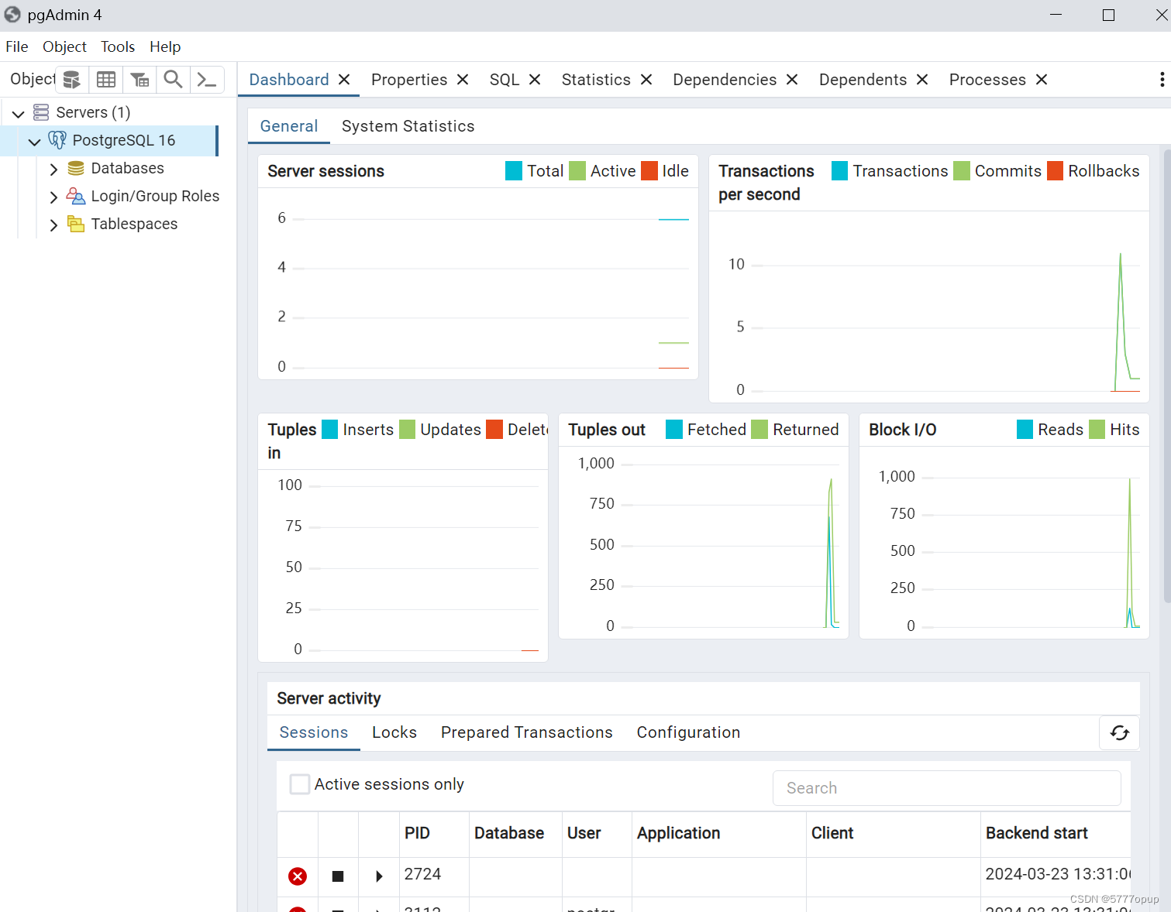Click the Reads legend color swatch
The width and height of the screenshot is (1171, 912).
1025,429
